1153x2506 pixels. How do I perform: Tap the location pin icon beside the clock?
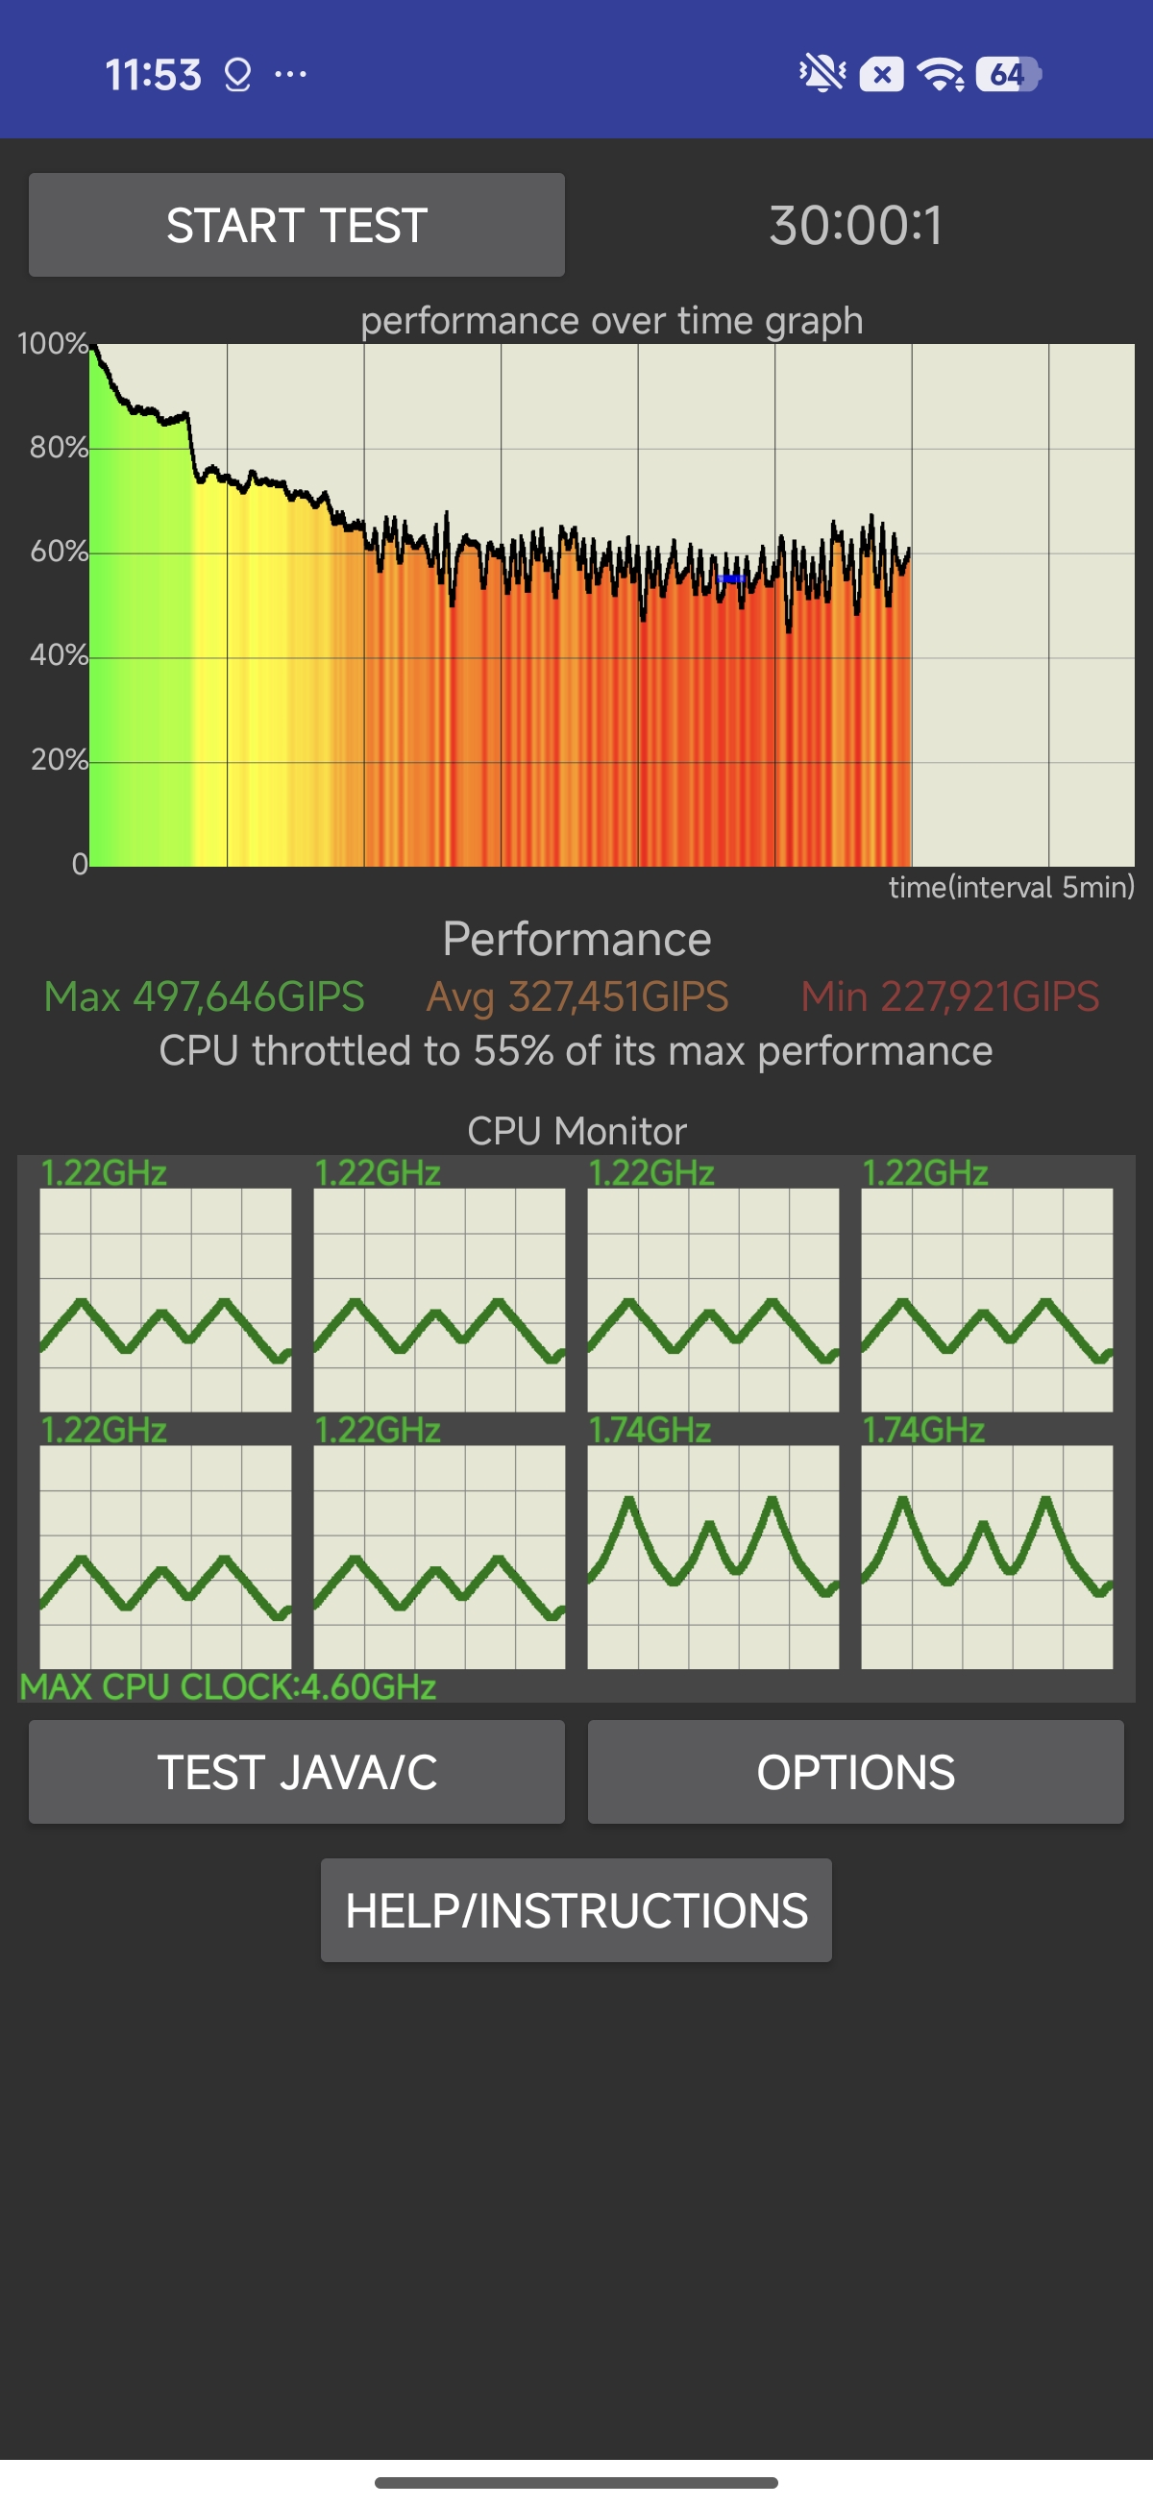coord(237,74)
